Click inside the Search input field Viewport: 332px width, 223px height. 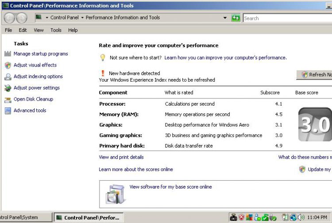coord(288,18)
